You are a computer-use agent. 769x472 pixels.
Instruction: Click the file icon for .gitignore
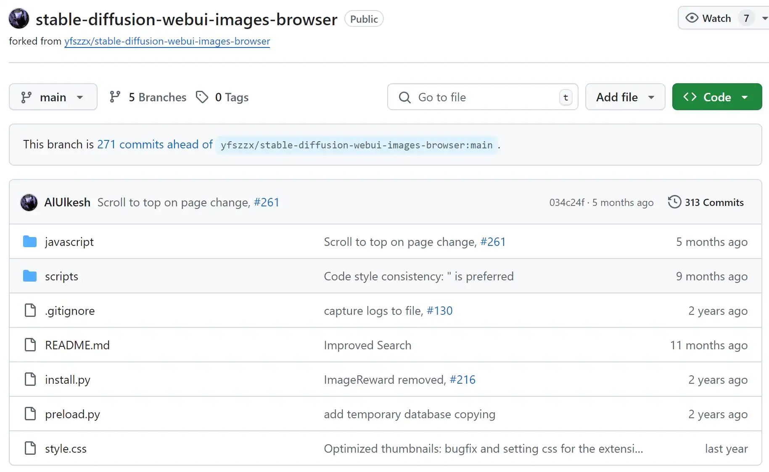click(x=30, y=311)
